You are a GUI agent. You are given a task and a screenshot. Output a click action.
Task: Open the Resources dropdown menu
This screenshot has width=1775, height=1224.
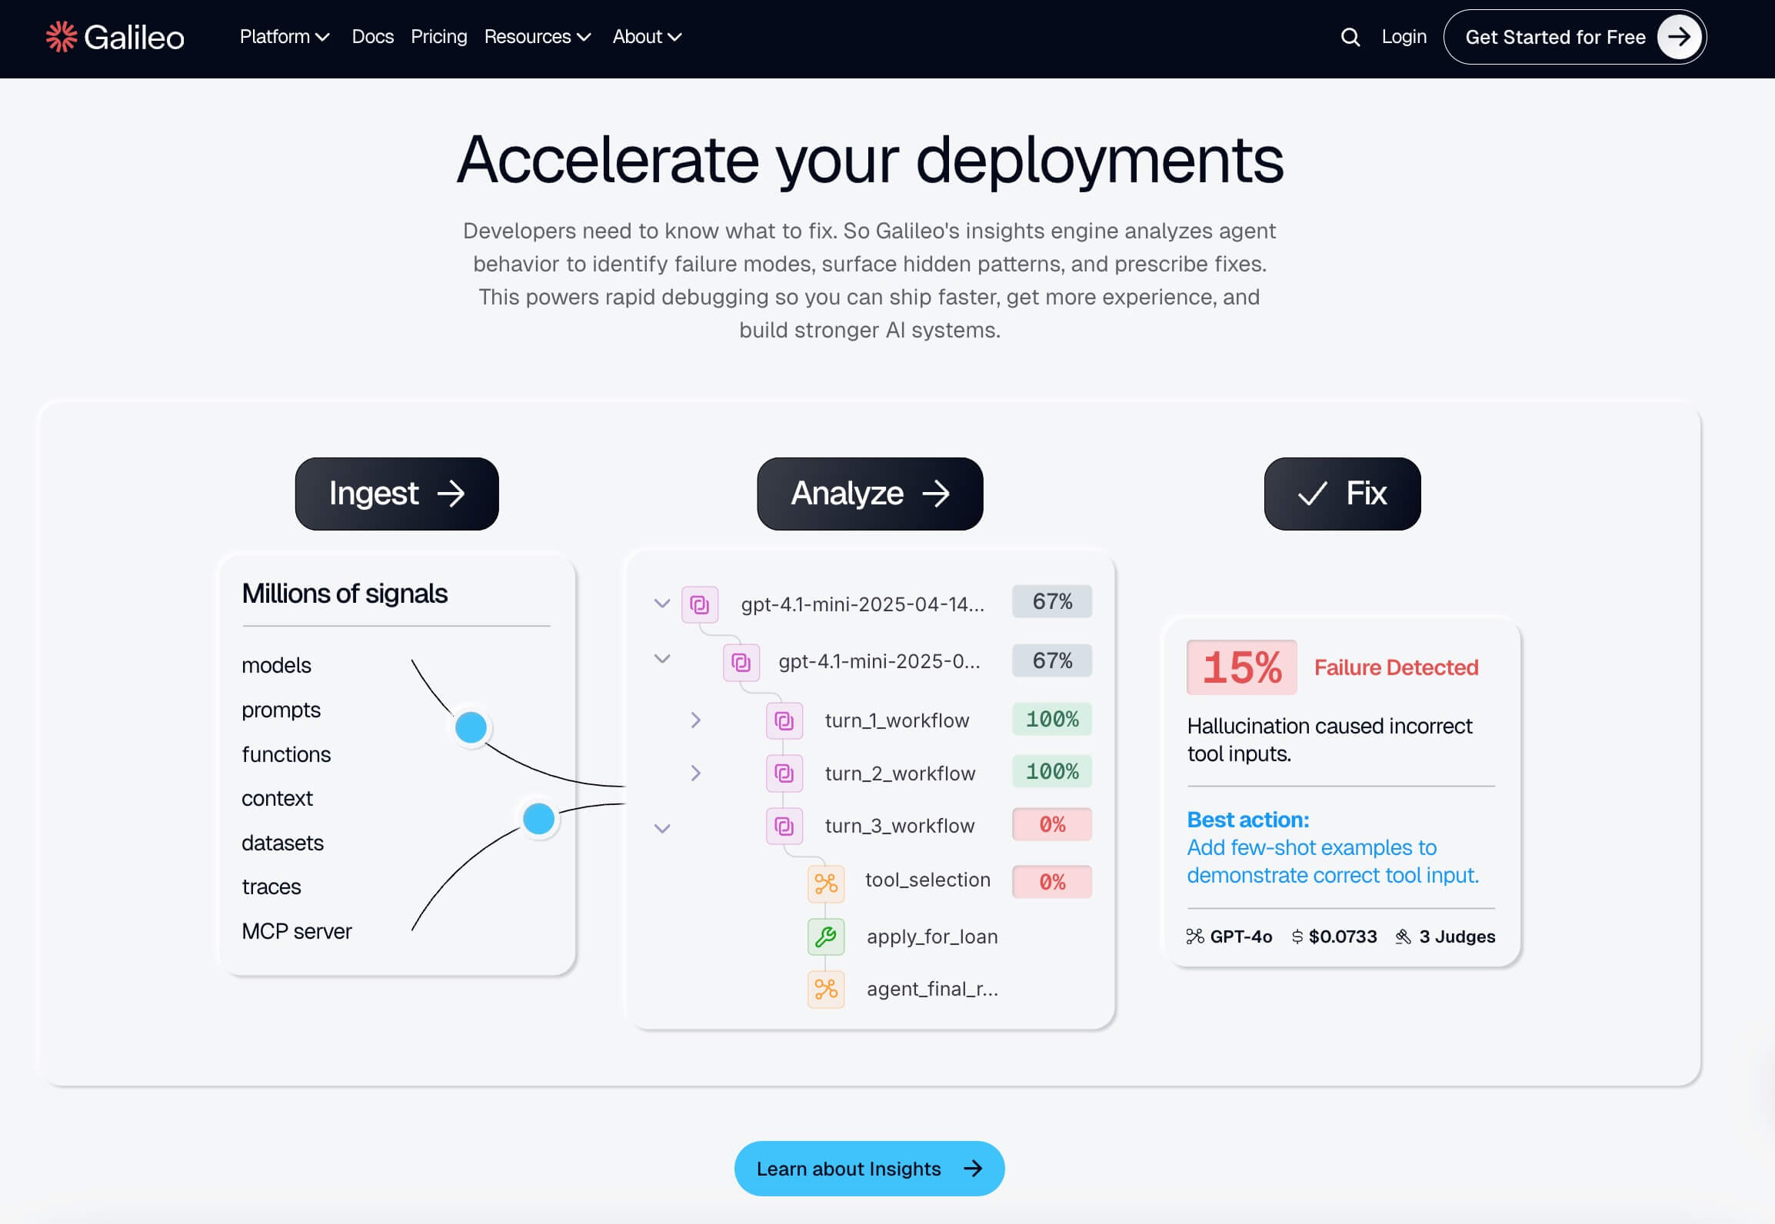(x=537, y=37)
